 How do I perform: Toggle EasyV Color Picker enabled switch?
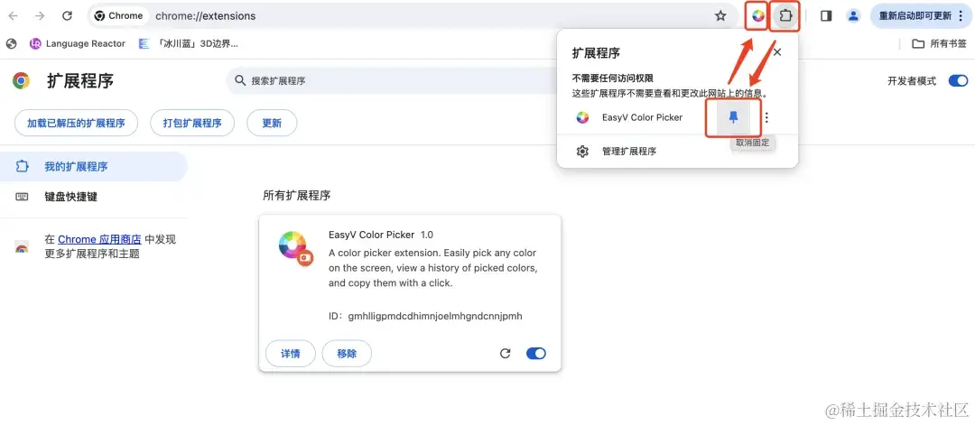(x=536, y=354)
